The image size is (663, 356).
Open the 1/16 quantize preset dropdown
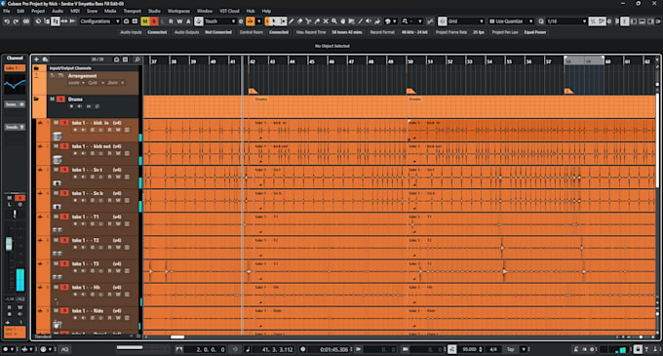click(x=566, y=21)
